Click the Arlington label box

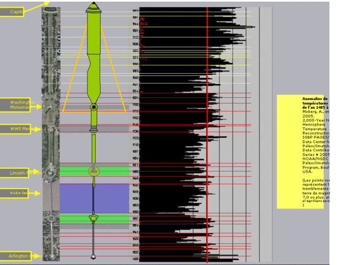tap(15, 256)
